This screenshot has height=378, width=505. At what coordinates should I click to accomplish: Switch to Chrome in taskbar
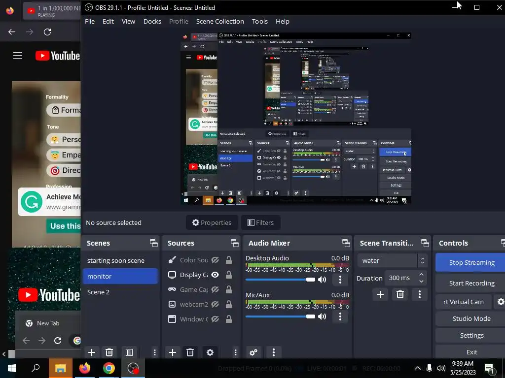pyautogui.click(x=109, y=368)
